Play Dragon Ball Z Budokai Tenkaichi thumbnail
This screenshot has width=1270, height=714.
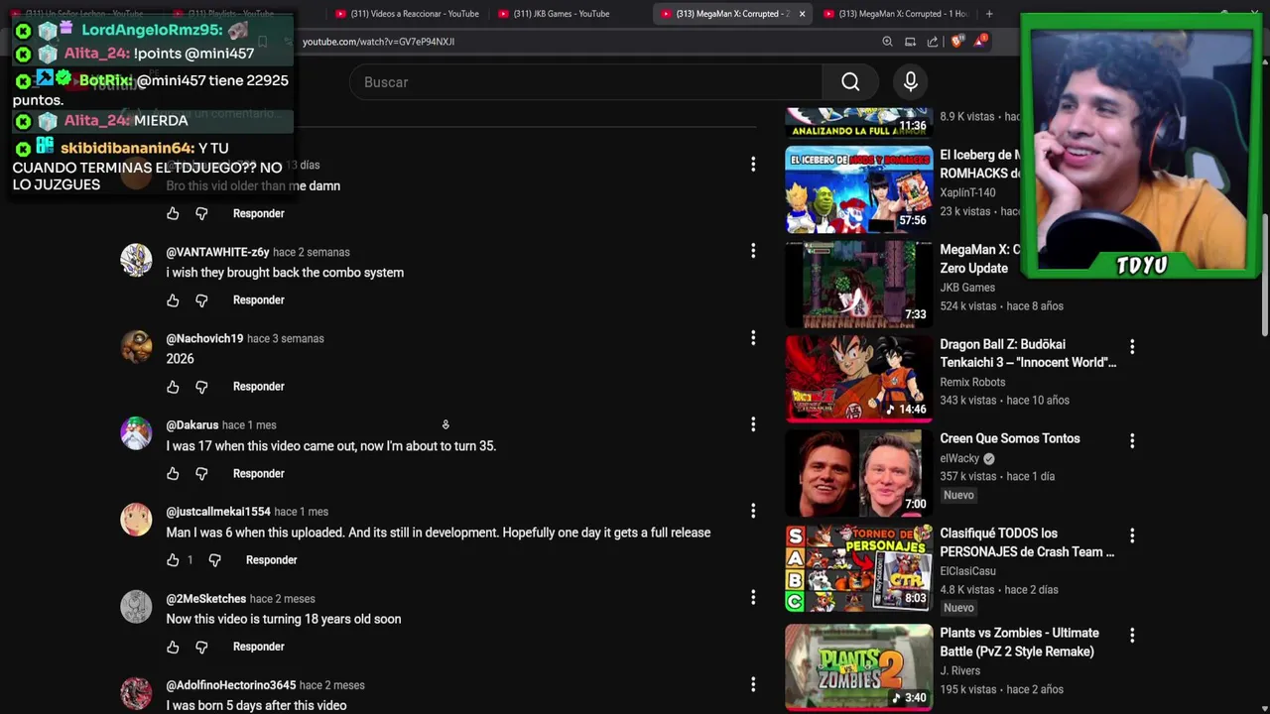pyautogui.click(x=859, y=379)
